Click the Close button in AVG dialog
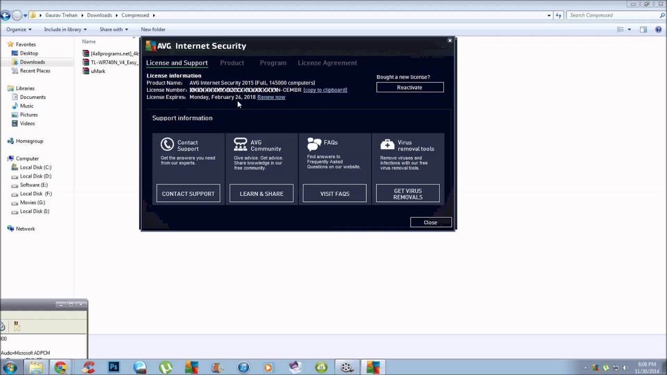 click(x=430, y=222)
